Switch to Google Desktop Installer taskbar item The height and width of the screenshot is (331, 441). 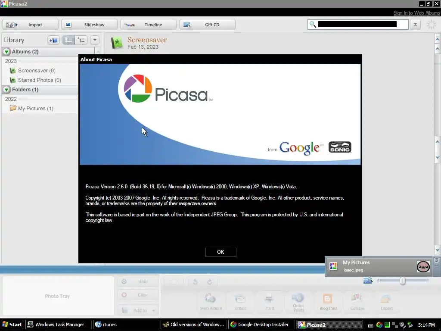click(261, 325)
